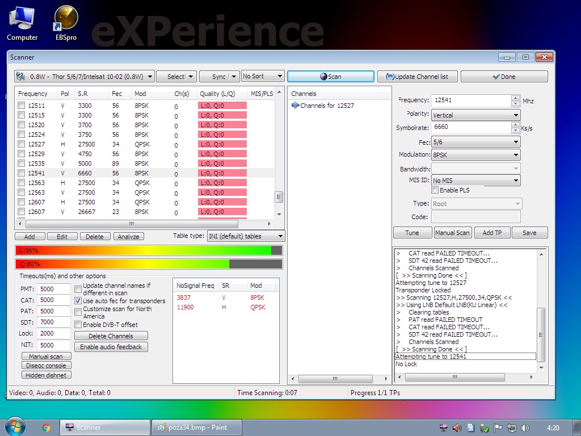The width and height of the screenshot is (581, 436).
Task: Open the white volume speaker tray icon
Action: (525, 428)
